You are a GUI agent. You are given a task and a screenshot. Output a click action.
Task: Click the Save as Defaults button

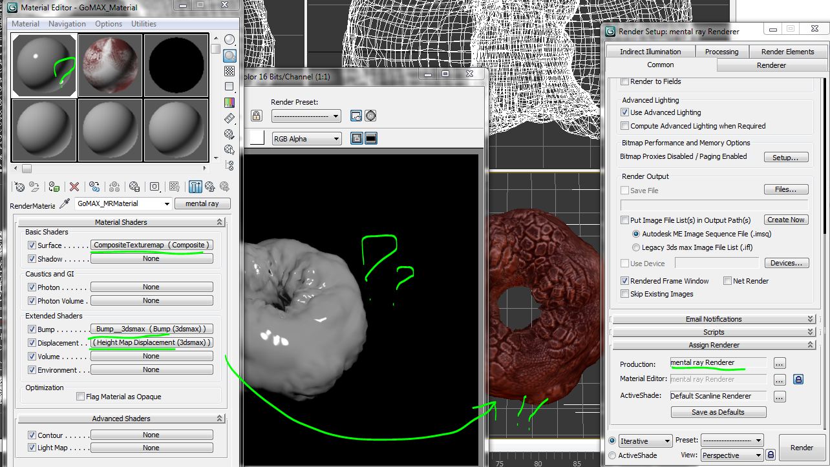718,412
